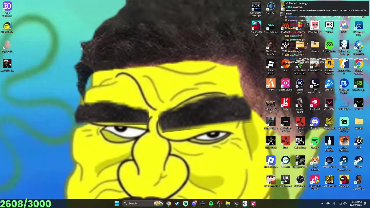Launch Roblox Player from the desktop
The height and width of the screenshot is (208, 370).
tap(271, 162)
